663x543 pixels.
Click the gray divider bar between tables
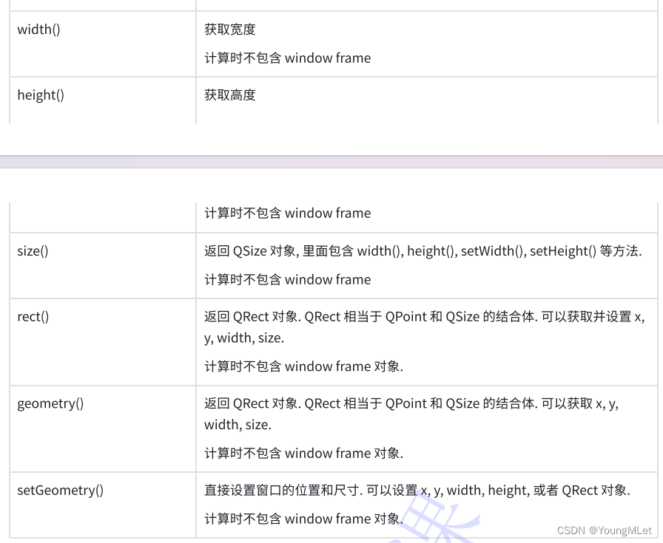(331, 162)
